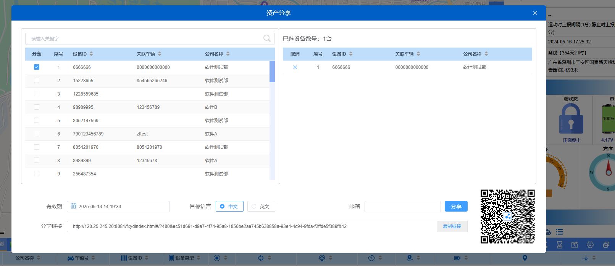The width and height of the screenshot is (615, 266).
Task: Close the 资产分享 dialog
Action: click(x=535, y=13)
